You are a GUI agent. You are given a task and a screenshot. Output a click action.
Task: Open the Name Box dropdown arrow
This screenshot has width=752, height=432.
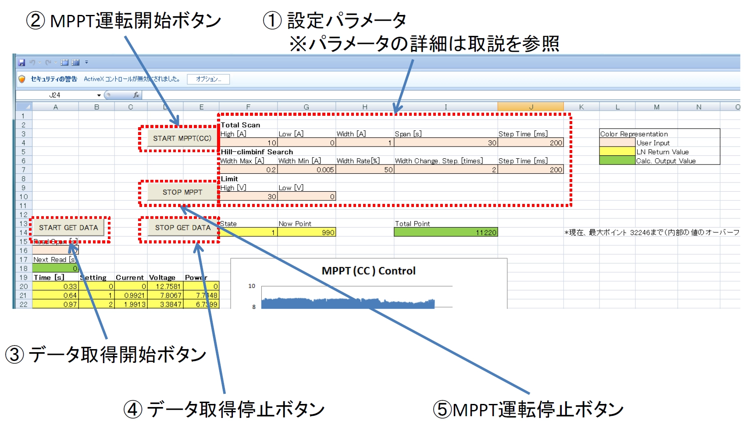pyautogui.click(x=99, y=95)
